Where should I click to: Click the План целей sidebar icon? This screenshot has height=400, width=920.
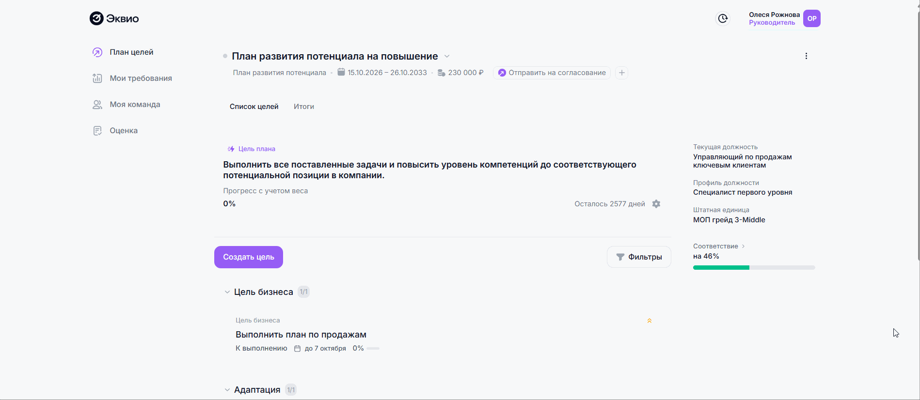pos(97,52)
